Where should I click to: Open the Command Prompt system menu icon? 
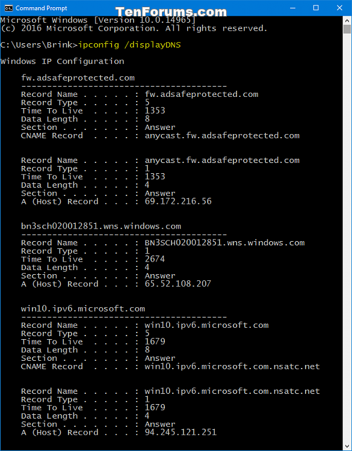pyautogui.click(x=8, y=8)
